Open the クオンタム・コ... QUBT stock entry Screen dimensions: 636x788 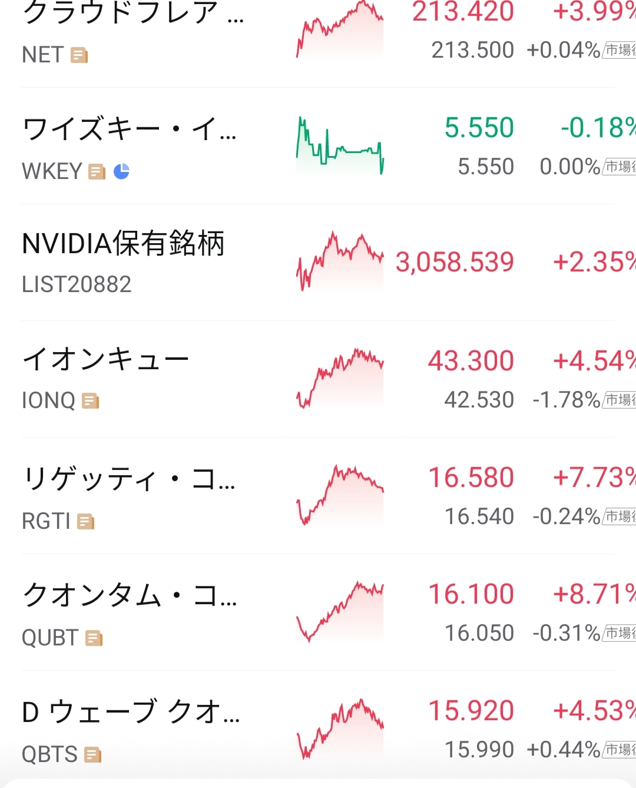[x=318, y=612]
